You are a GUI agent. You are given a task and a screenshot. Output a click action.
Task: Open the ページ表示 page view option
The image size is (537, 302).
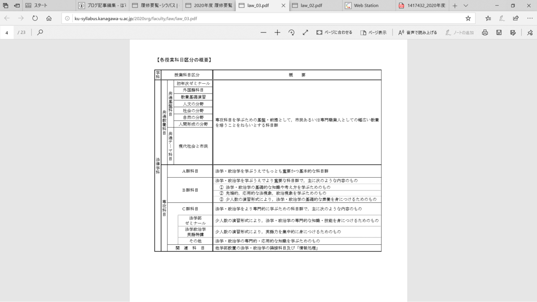pos(373,32)
